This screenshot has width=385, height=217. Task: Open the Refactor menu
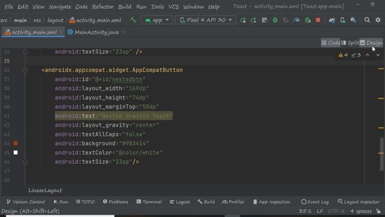(x=103, y=7)
